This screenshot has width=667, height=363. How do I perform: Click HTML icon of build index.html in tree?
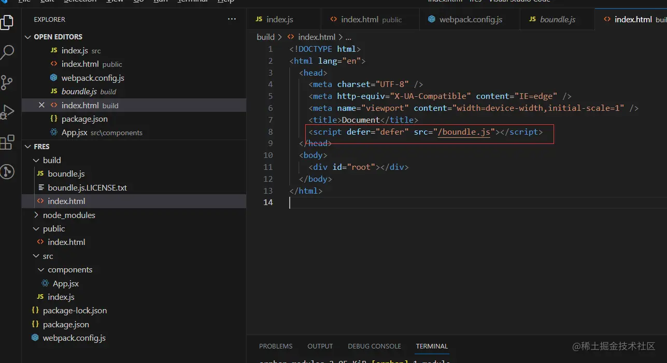(40, 201)
